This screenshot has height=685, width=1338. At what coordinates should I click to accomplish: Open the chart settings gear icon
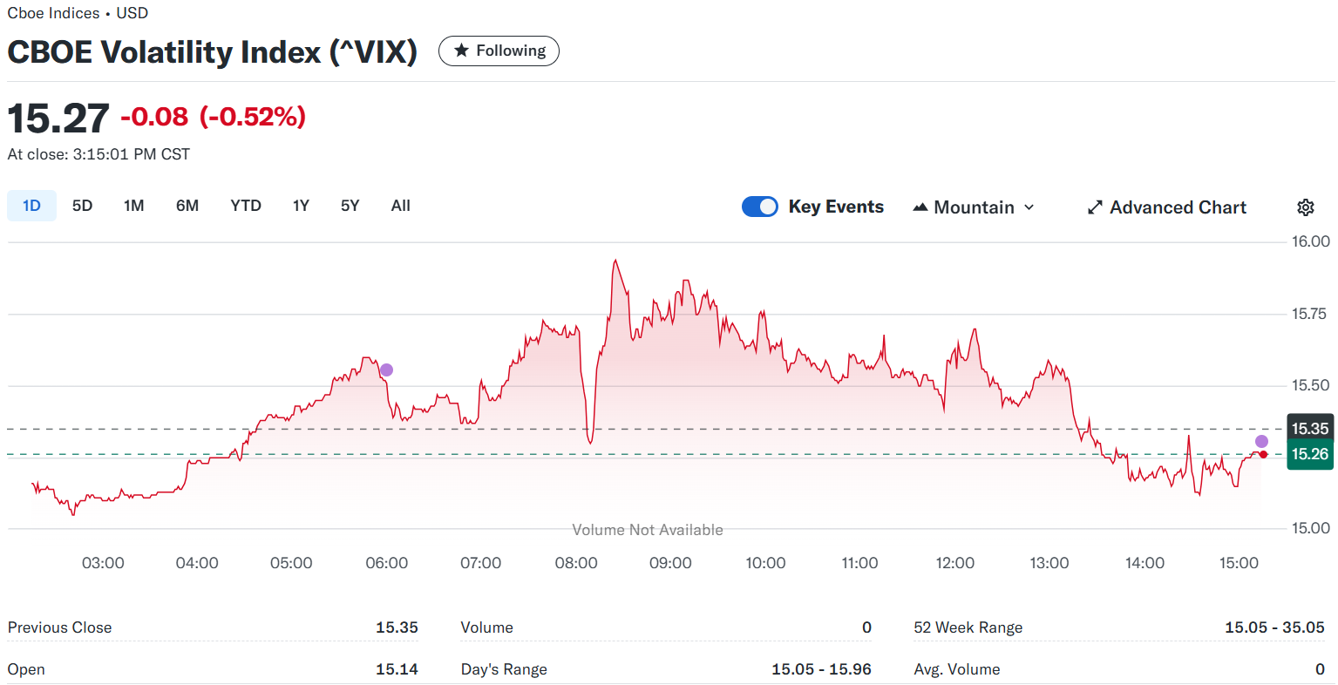point(1305,207)
